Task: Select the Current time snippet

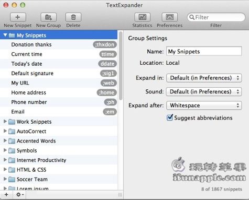Action: [59, 54]
